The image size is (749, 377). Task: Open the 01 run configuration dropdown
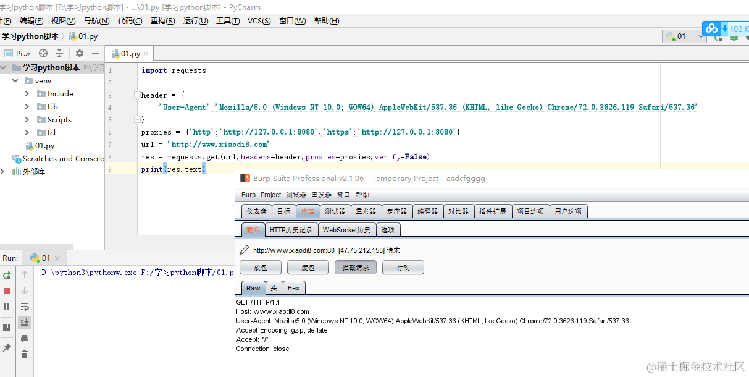pos(684,36)
